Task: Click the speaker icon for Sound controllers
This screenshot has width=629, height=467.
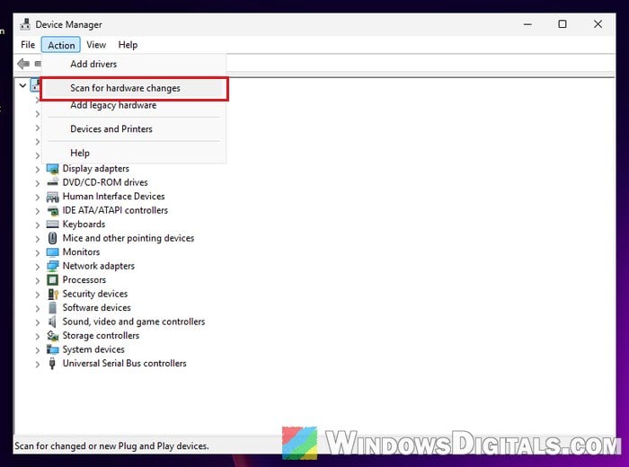Action: point(52,322)
